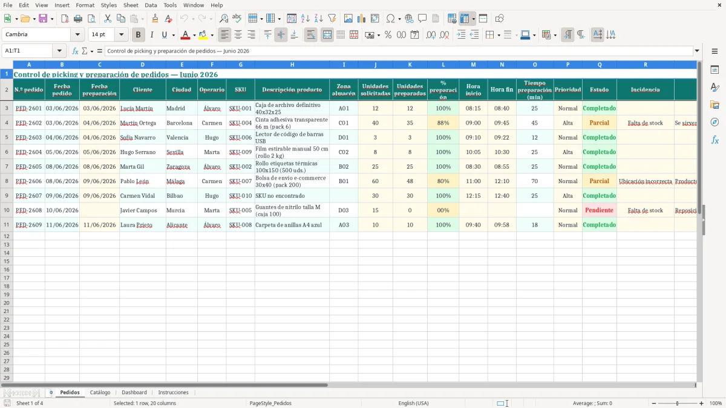
Task: Open the sidebar Gallery icon
Action: pyautogui.click(x=715, y=105)
